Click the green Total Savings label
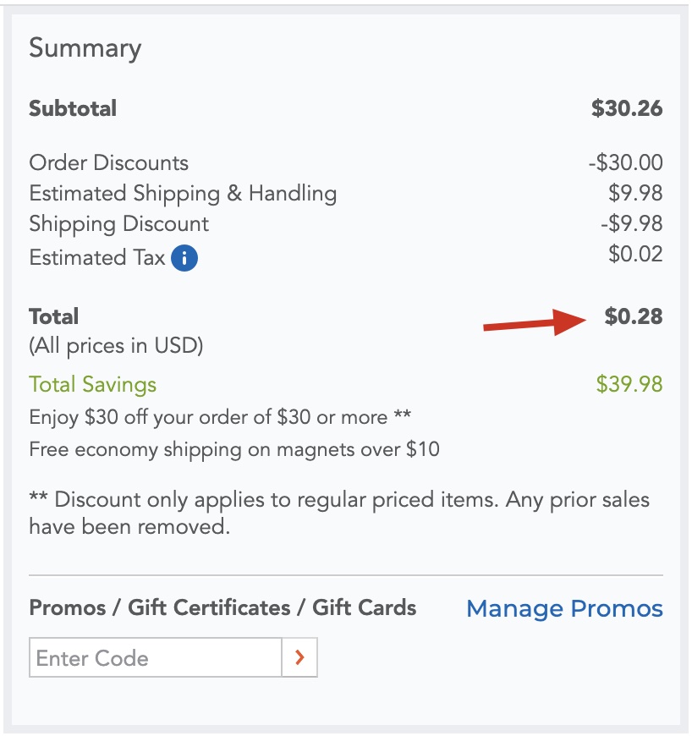The width and height of the screenshot is (692, 736). point(92,385)
